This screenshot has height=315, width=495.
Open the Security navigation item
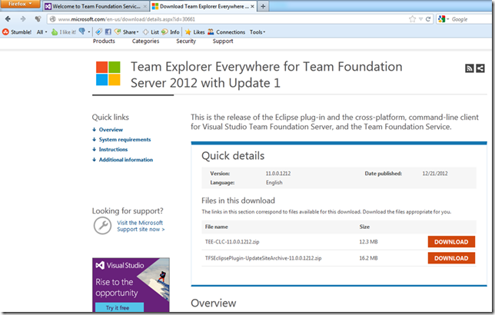coord(186,41)
